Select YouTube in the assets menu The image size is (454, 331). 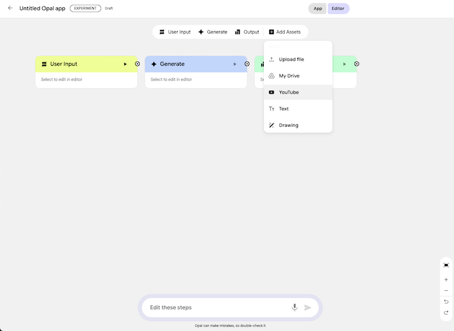coord(298,92)
